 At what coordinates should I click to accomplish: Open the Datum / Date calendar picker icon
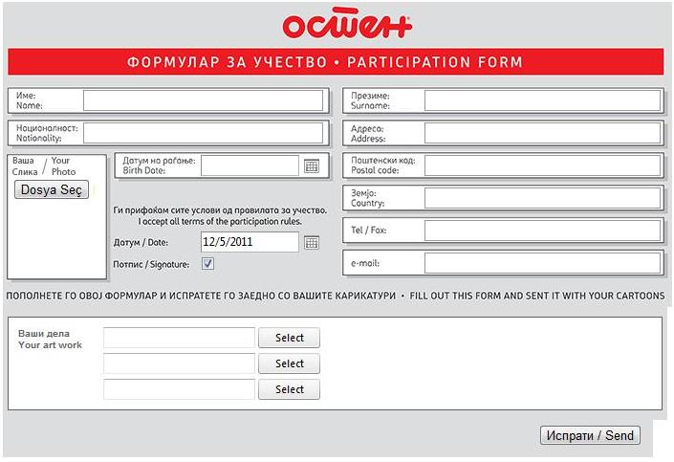coord(312,243)
